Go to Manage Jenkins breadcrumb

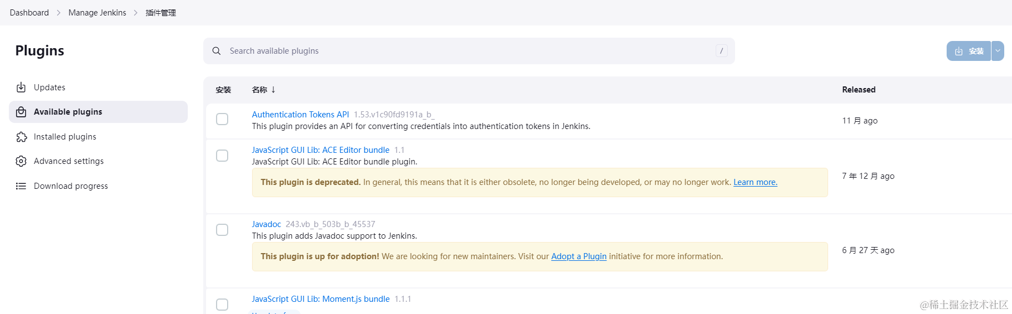(x=97, y=13)
